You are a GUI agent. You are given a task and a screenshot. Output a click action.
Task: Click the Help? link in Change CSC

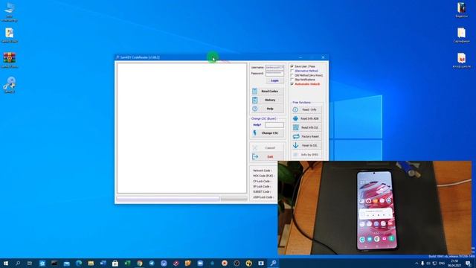(x=257, y=125)
